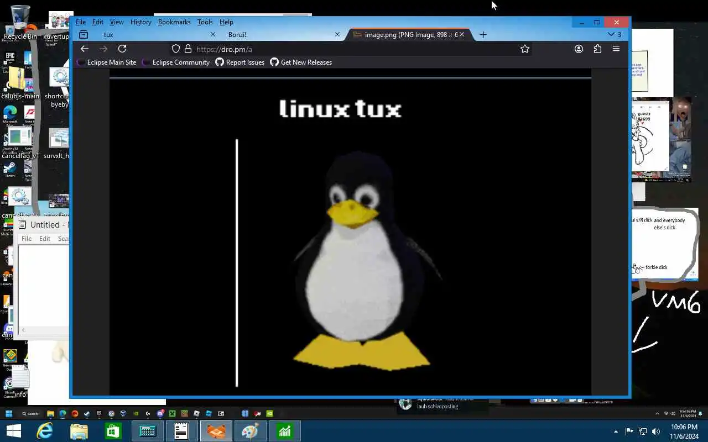Open Notepad's File menu
The image size is (708, 442).
point(27,239)
